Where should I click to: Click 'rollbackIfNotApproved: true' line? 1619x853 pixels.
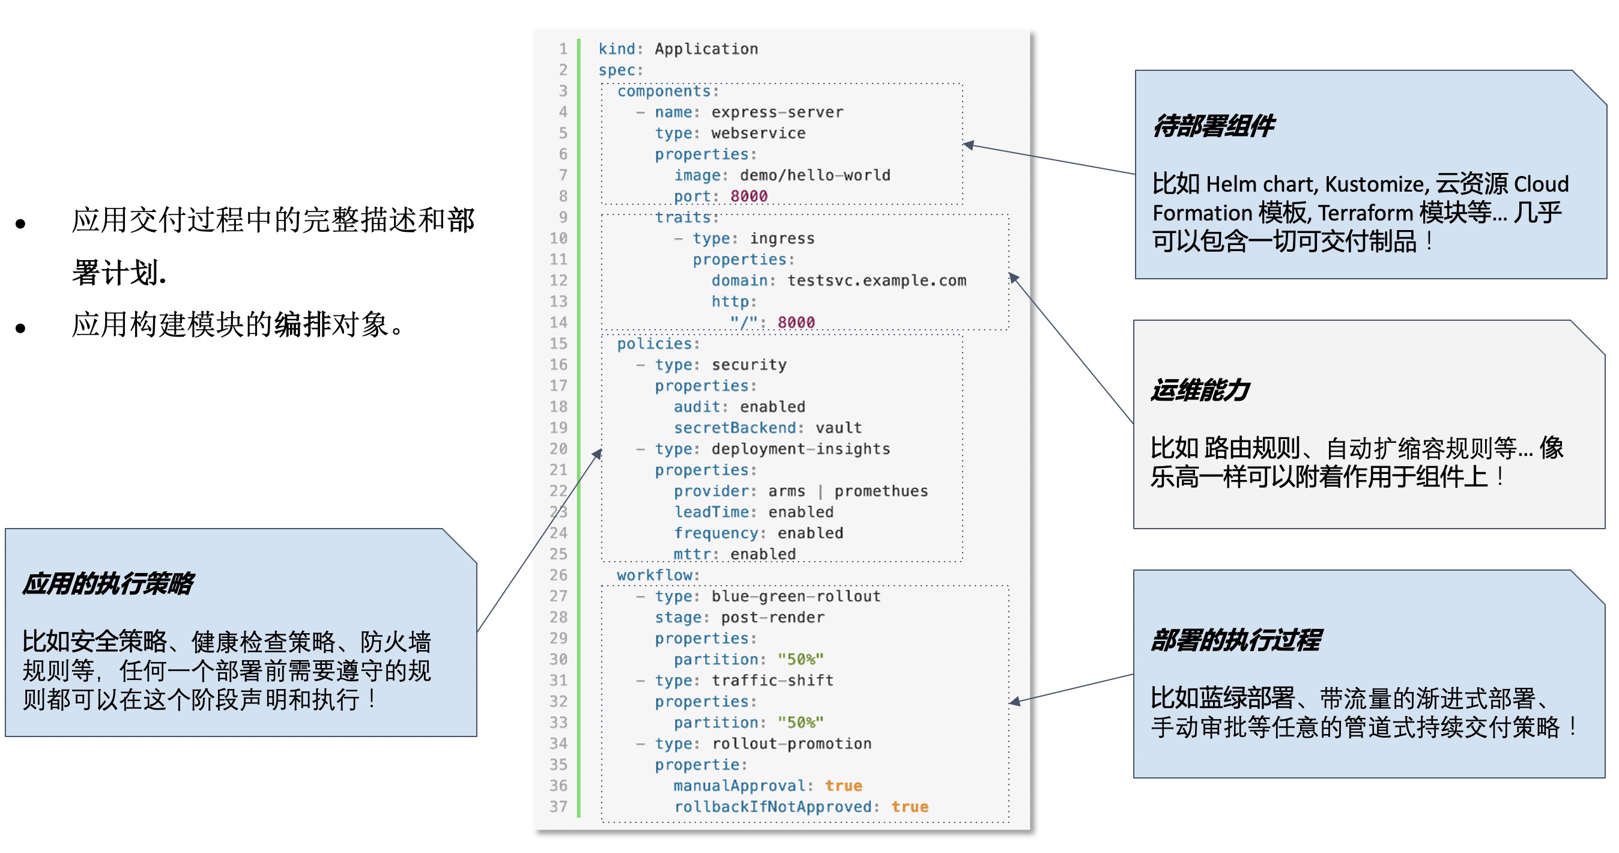800,807
